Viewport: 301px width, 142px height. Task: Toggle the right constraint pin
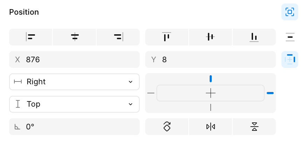coord(270,93)
